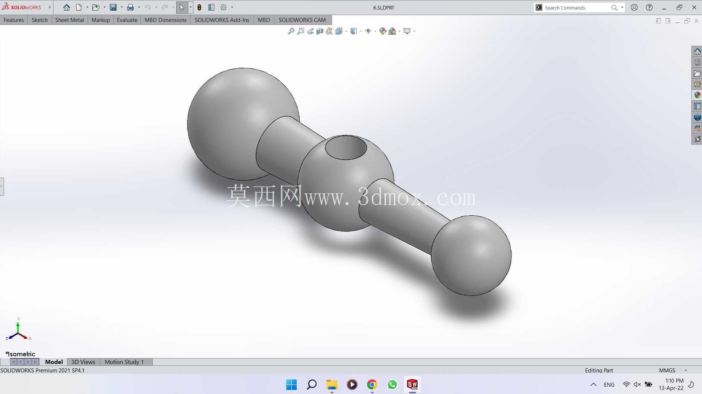Screen dimensions: 702x394
Task: Click the left panel expand handle
Action: (x=2, y=186)
